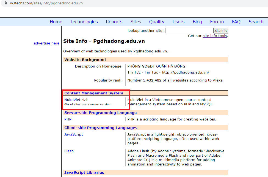
Task: Click the Tin Tức homepage description line
Action: pyautogui.click(x=168, y=72)
